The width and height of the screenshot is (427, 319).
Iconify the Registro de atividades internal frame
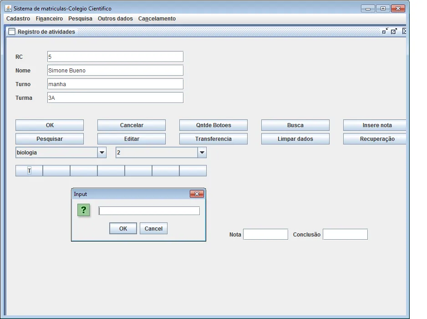click(x=385, y=31)
